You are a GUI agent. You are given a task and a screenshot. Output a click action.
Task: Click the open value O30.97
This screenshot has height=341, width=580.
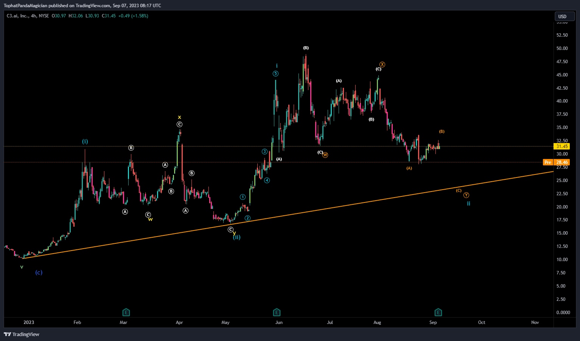(59, 16)
